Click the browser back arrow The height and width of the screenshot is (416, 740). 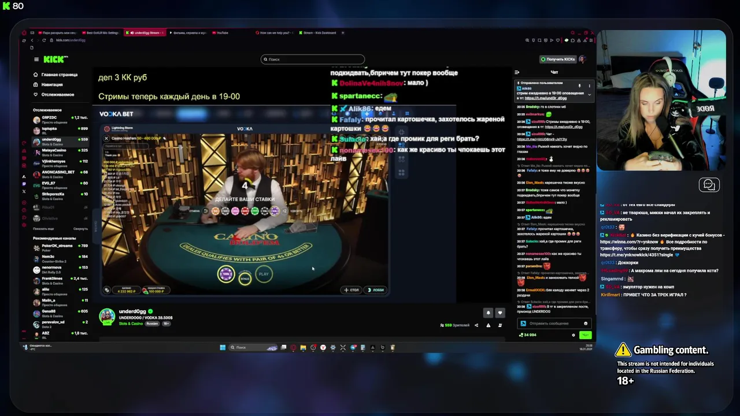point(32,40)
